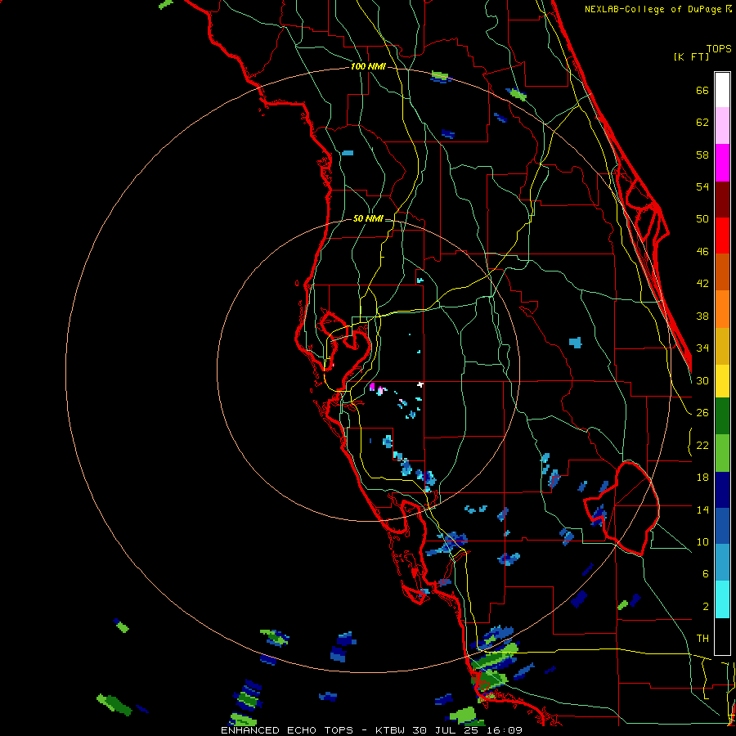Image resolution: width=736 pixels, height=736 pixels.
Task: Pick the navy blue legend swatch
Action: click(x=722, y=490)
